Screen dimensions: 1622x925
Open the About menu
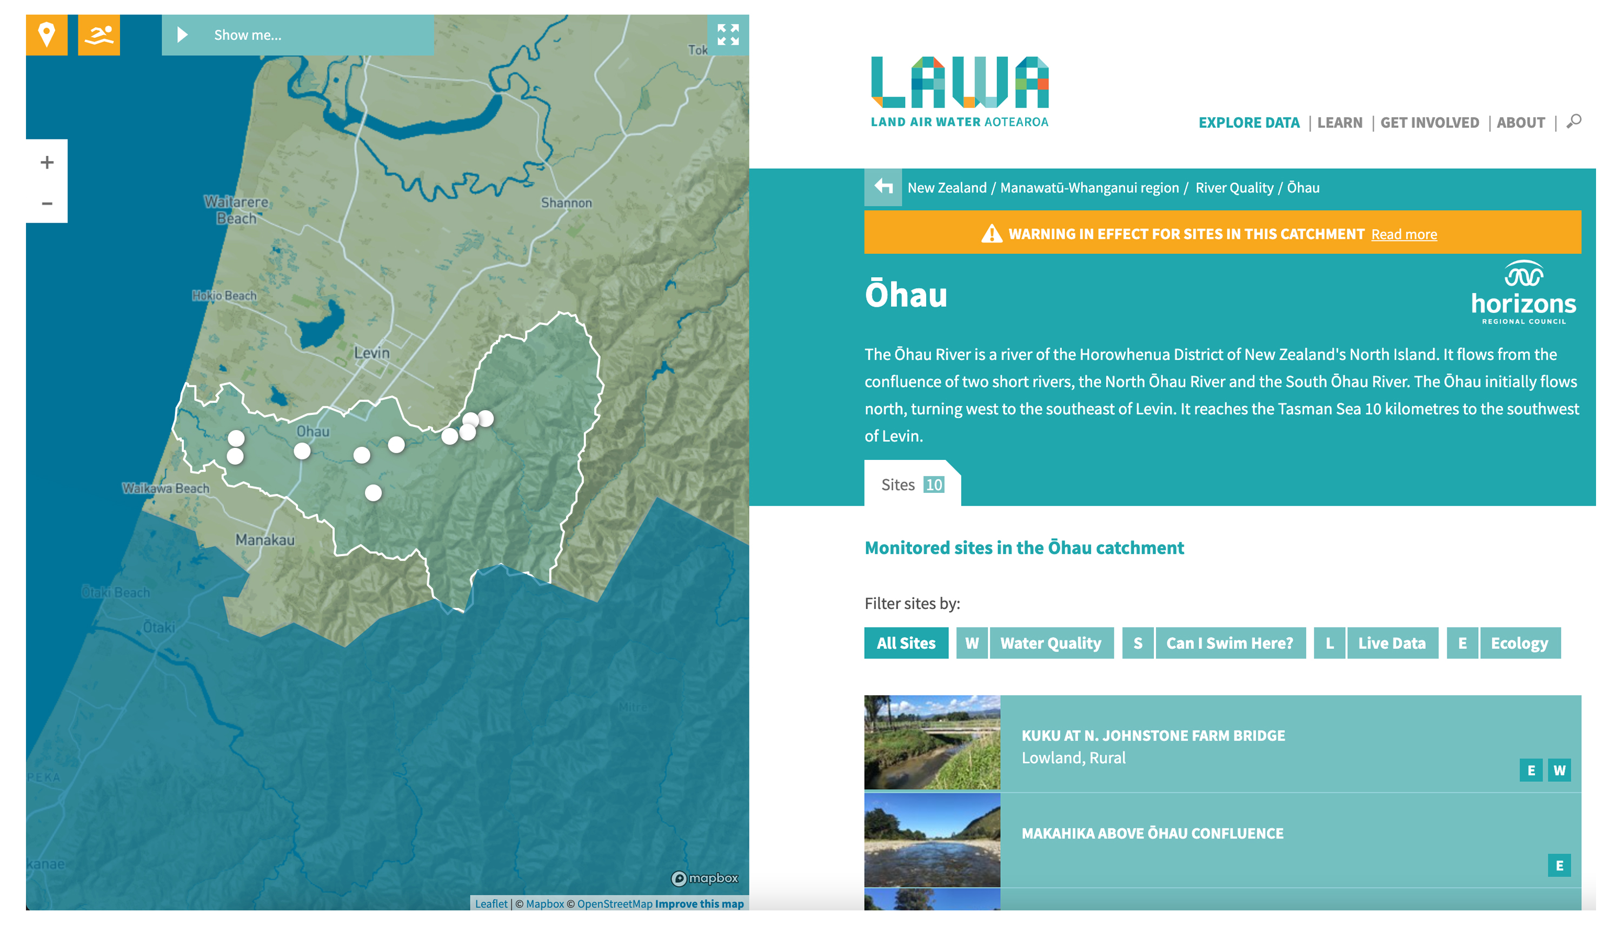point(1520,123)
